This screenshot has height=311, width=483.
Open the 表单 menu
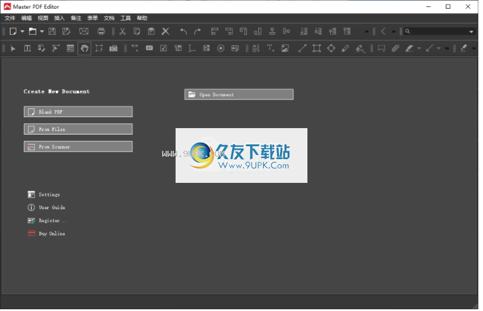point(92,18)
